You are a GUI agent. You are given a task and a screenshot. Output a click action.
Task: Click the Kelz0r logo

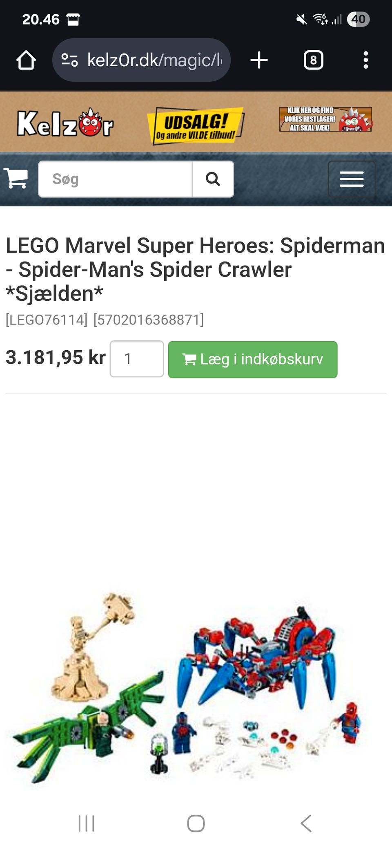pos(65,123)
